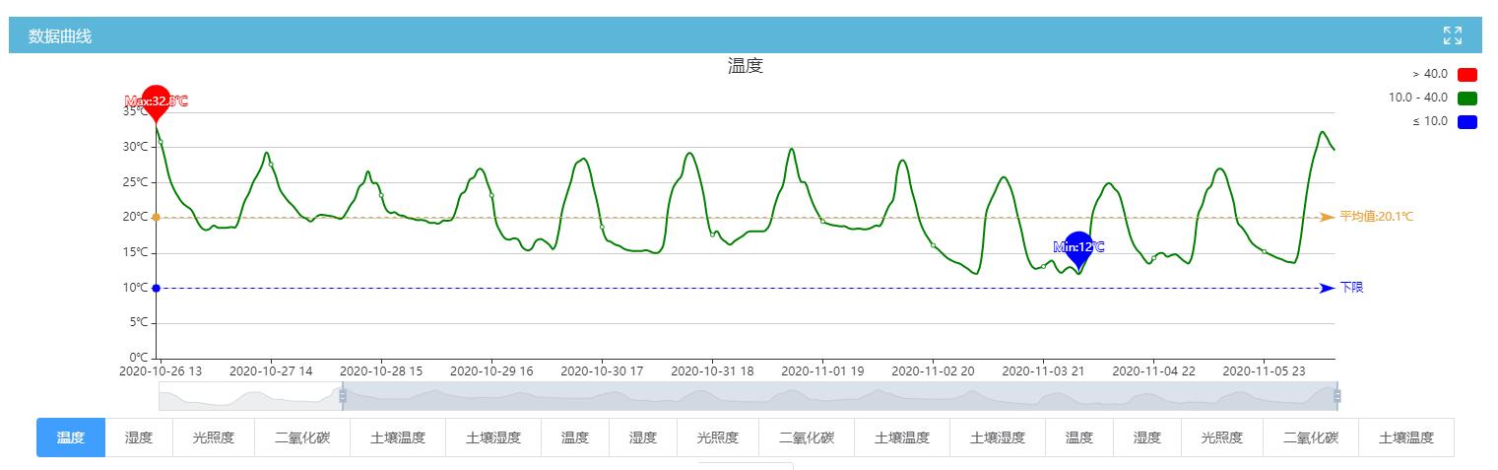Image resolution: width=1498 pixels, height=470 pixels.
Task: Click the 30℃ y-axis label
Action: click(135, 147)
